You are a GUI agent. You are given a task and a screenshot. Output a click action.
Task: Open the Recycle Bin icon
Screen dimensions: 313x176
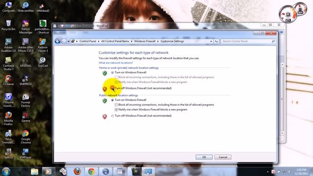(x=8, y=25)
